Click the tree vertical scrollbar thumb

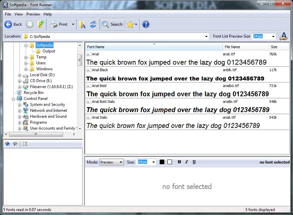80,60
